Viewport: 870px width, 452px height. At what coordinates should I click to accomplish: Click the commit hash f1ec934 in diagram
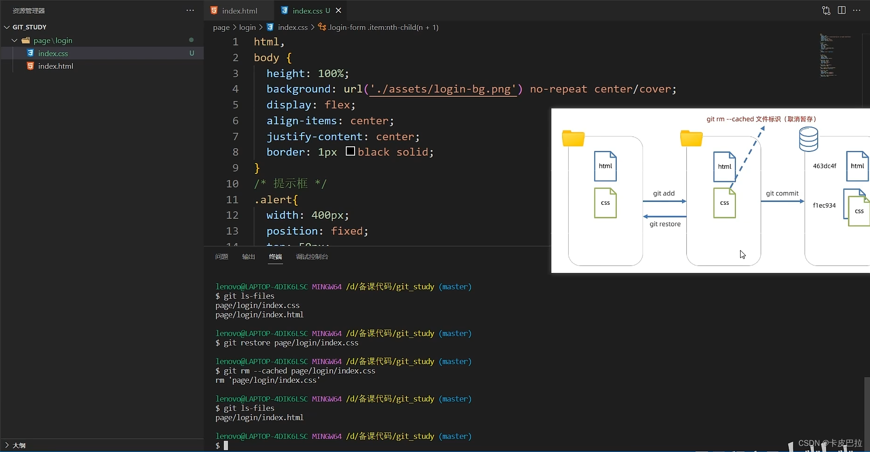tap(824, 205)
